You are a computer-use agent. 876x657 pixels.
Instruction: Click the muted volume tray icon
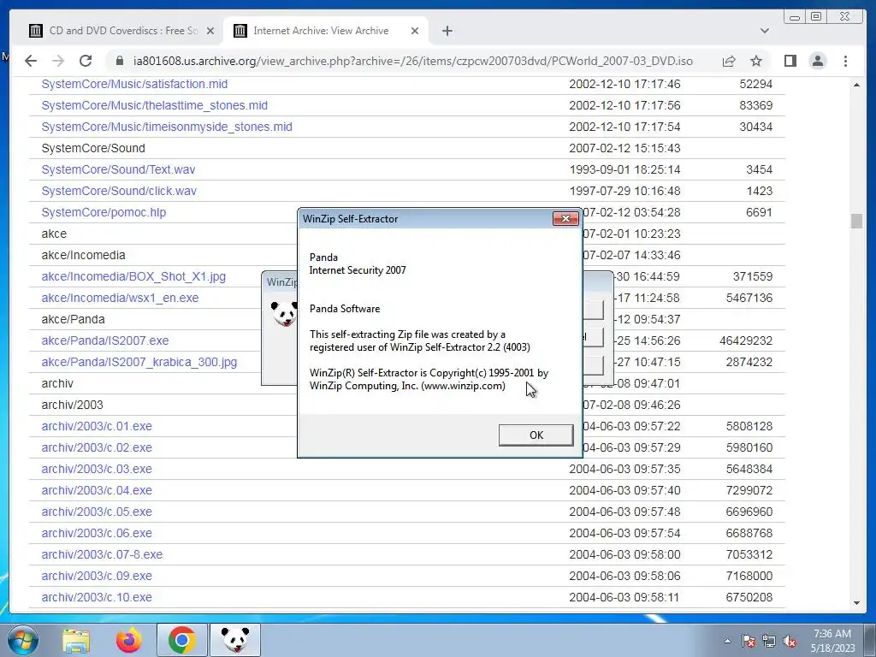point(790,641)
